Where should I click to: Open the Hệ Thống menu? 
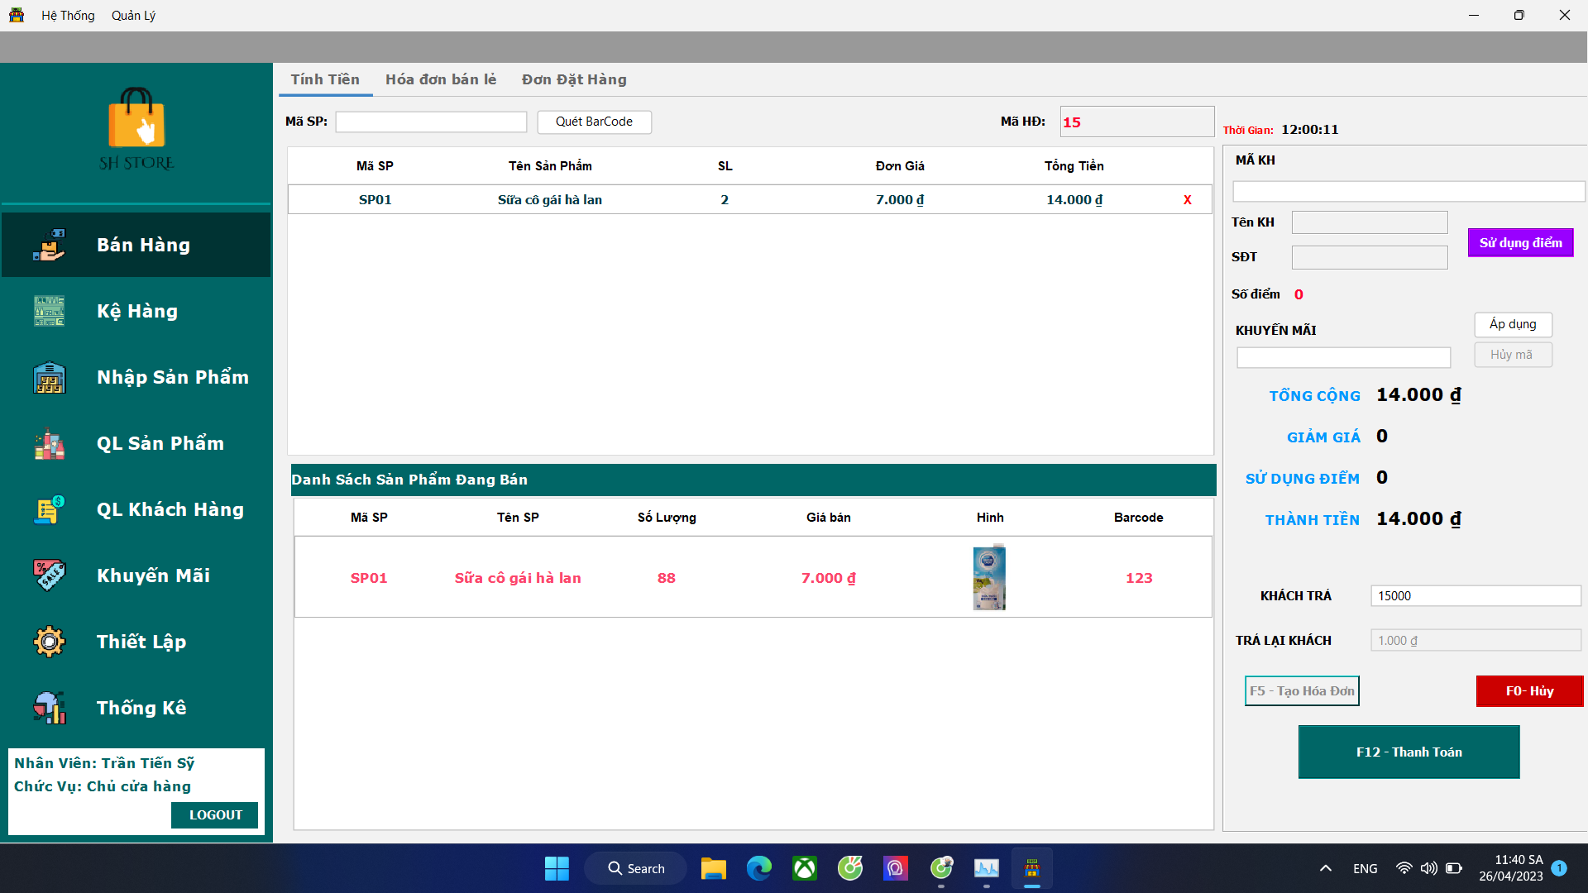coord(68,16)
